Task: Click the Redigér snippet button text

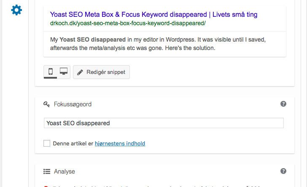Action: [x=106, y=72]
